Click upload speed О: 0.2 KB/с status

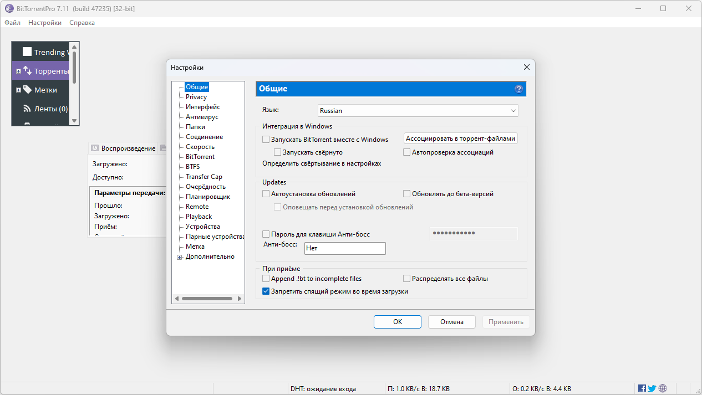pyautogui.click(x=542, y=389)
